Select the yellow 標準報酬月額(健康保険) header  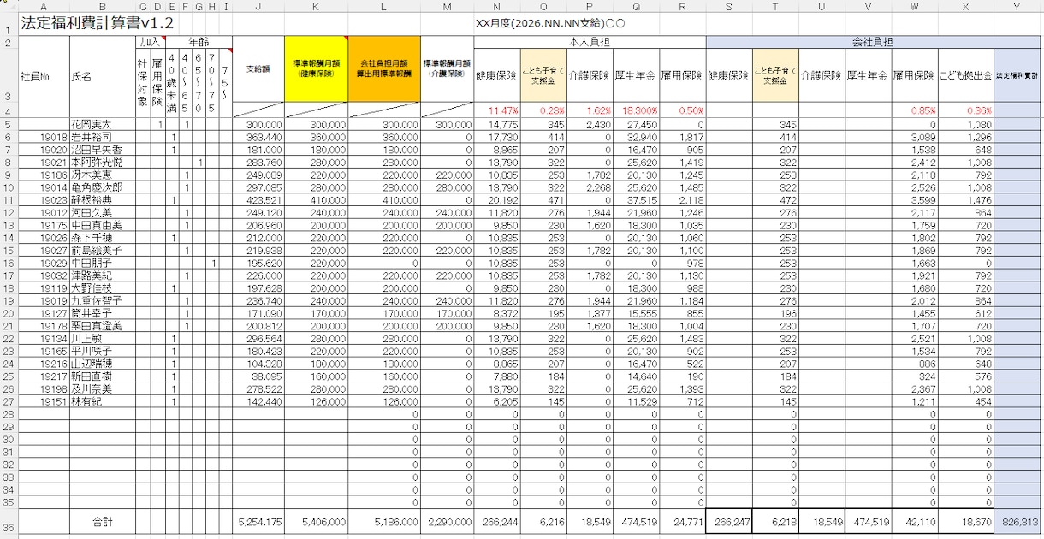point(316,69)
